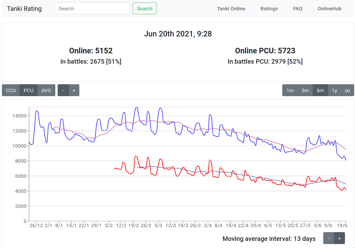Show all-time data with infinity icon
355x248 pixels.
tap(347, 90)
